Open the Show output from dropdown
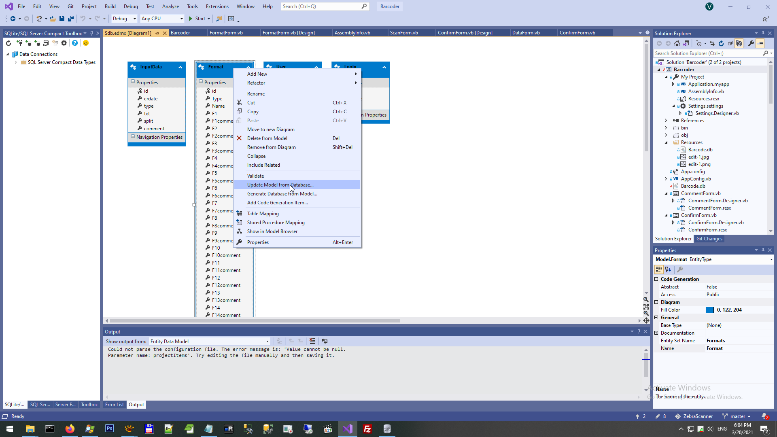 click(x=209, y=341)
